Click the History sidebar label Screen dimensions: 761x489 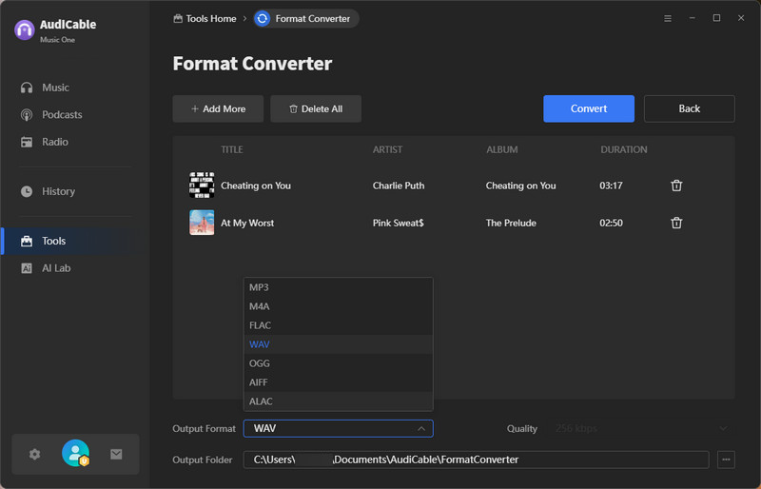[58, 191]
